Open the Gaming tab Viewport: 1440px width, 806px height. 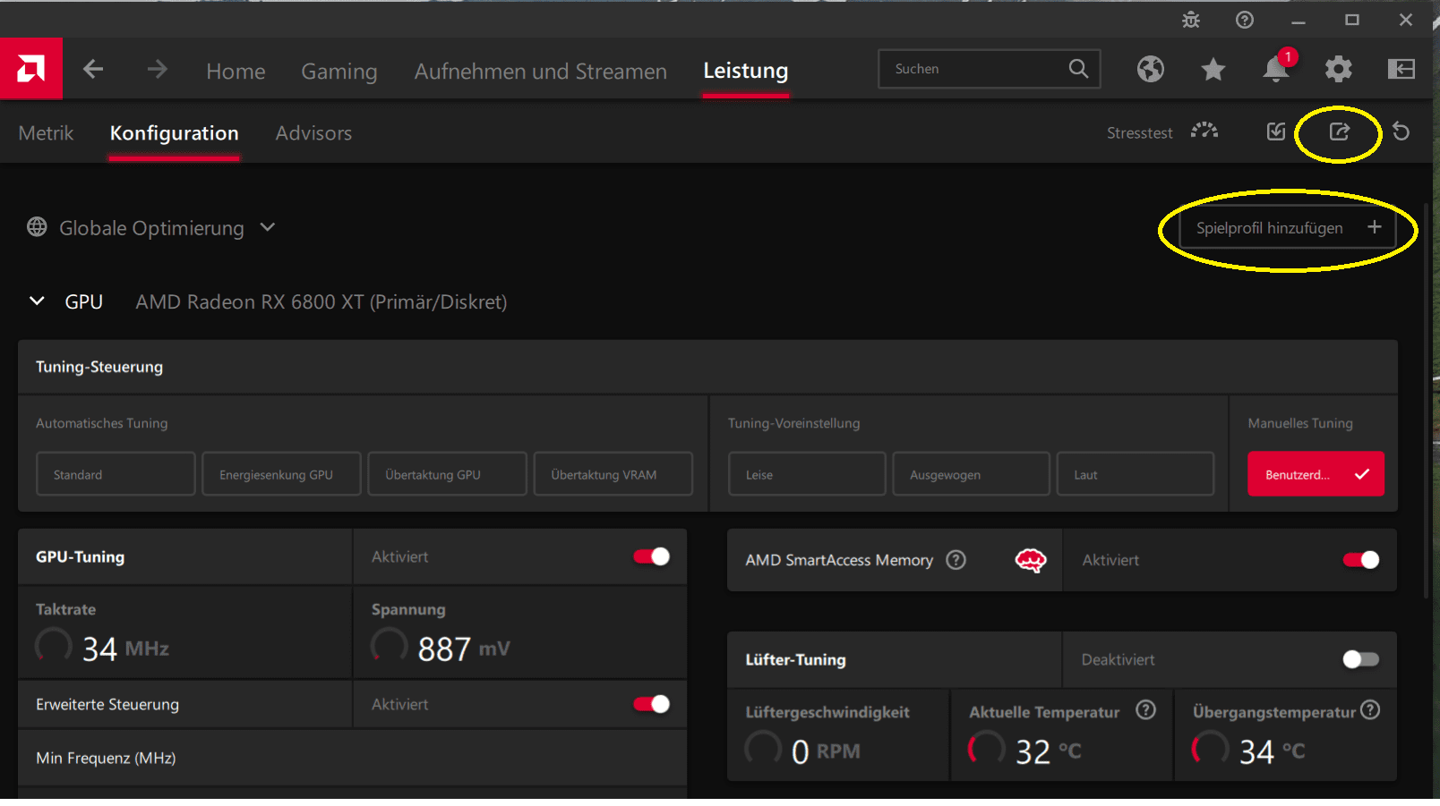click(339, 72)
